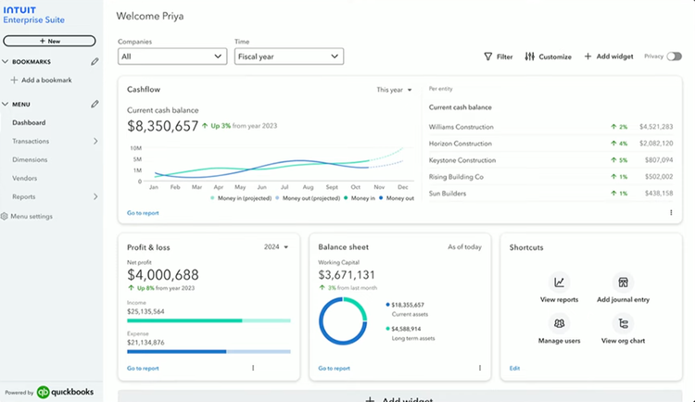Open Balance sheet Go to report link

[335, 369]
